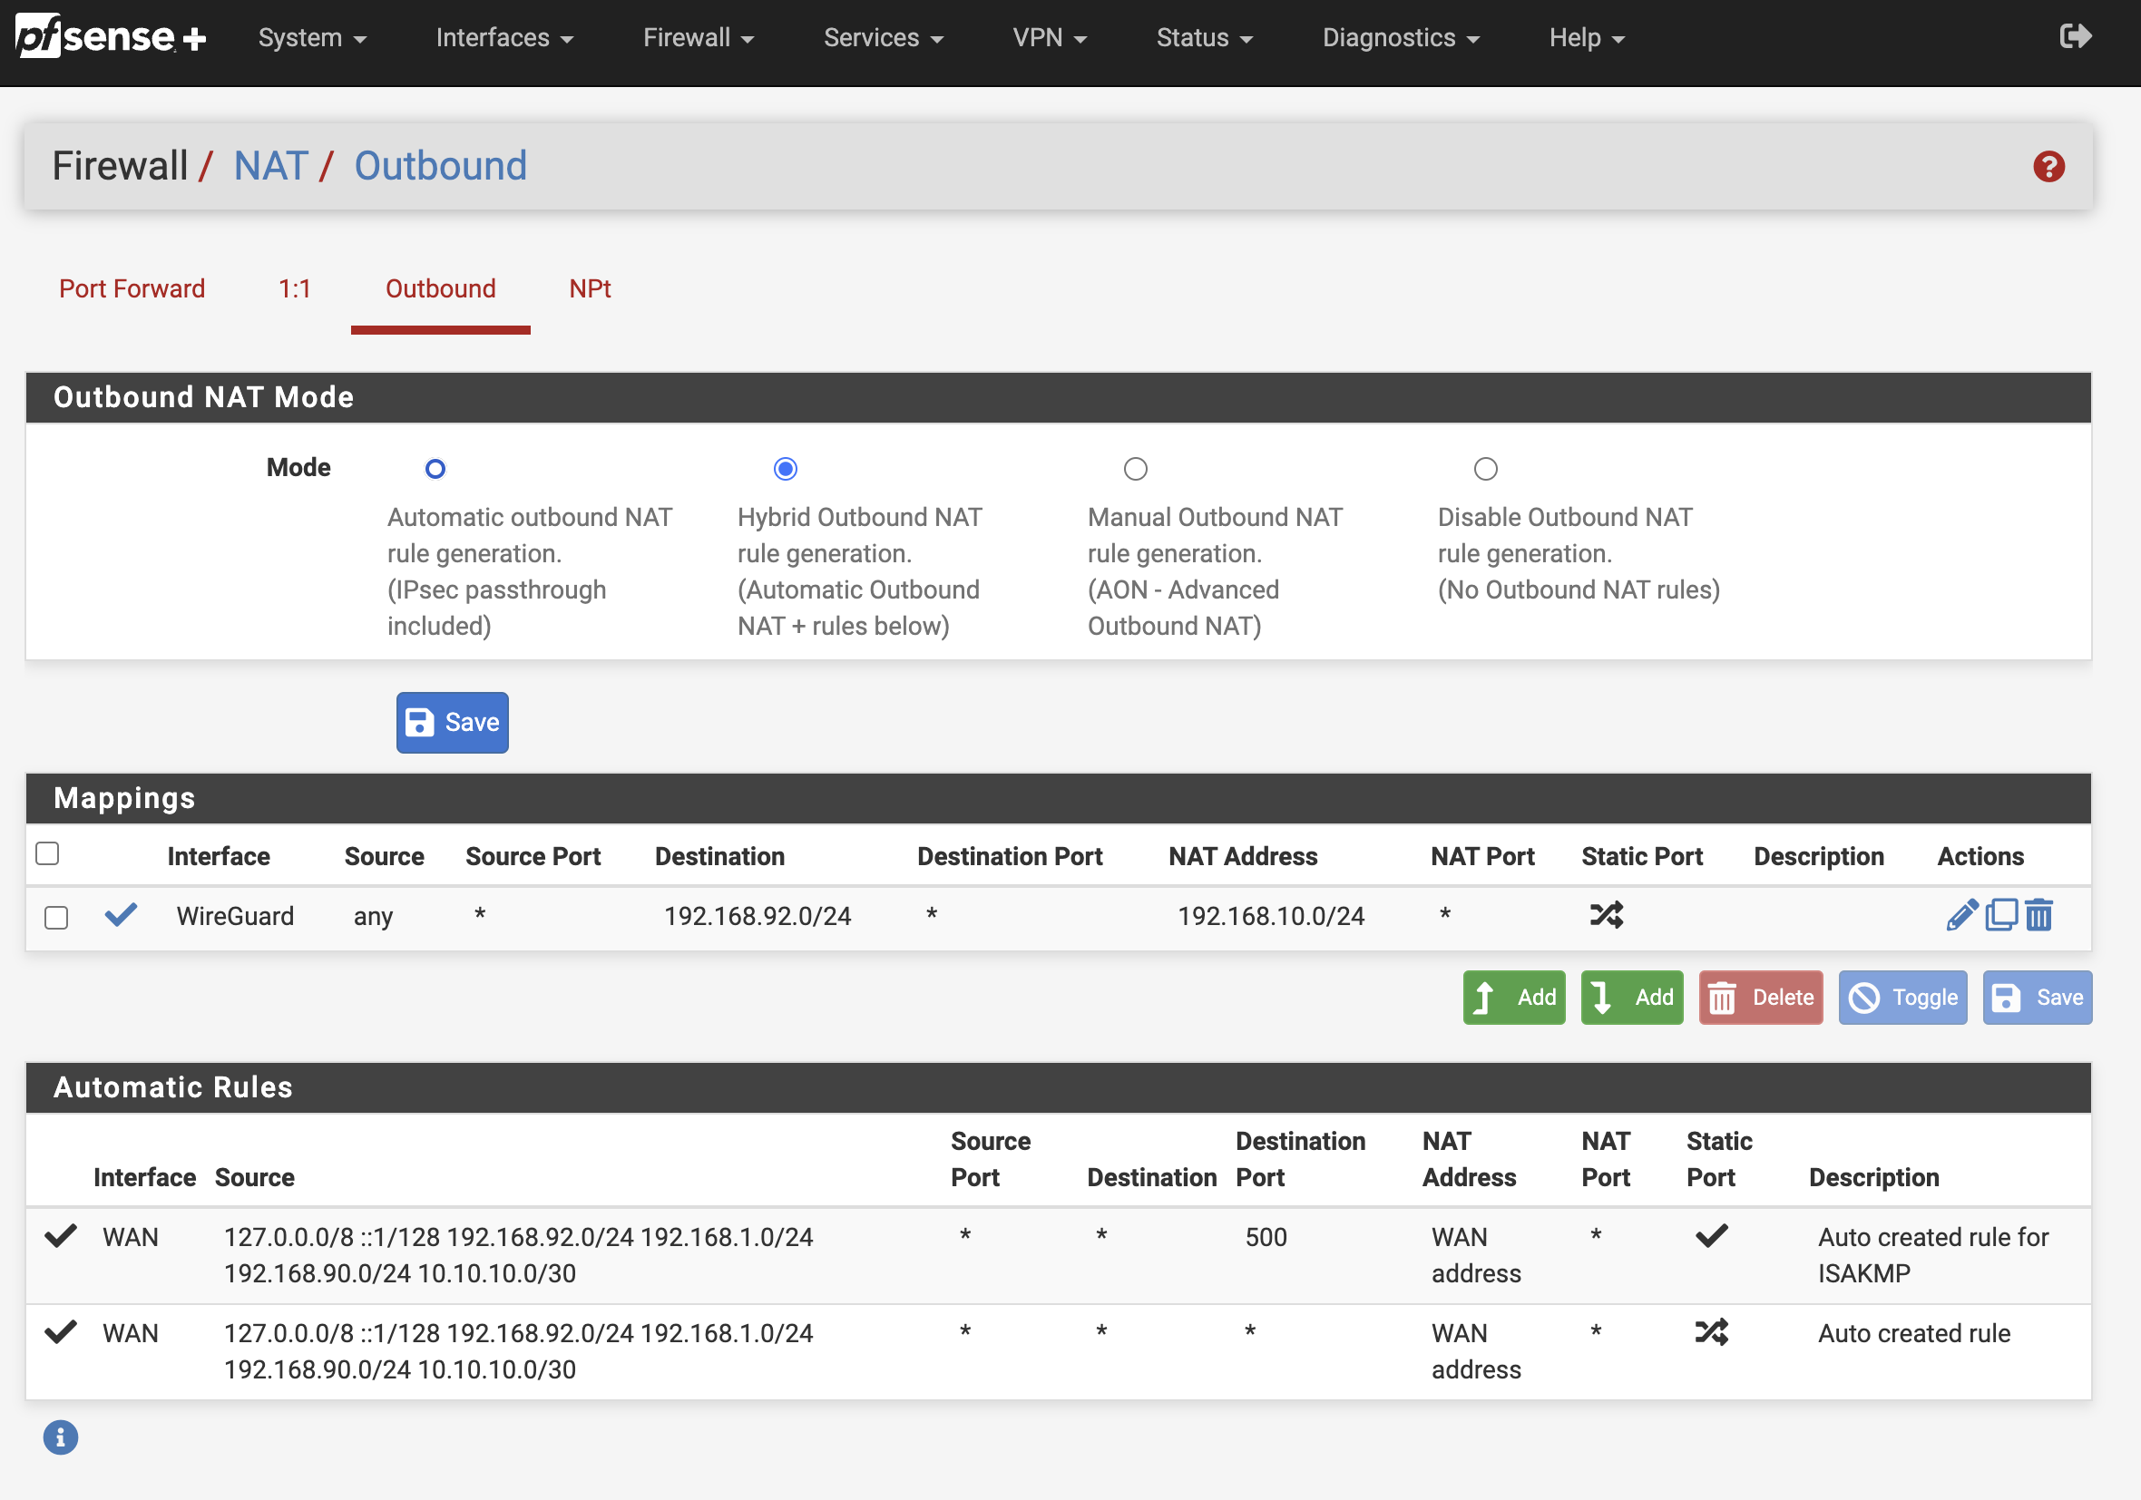
Task: Select Automatic outbound NAT mode
Action: click(435, 469)
